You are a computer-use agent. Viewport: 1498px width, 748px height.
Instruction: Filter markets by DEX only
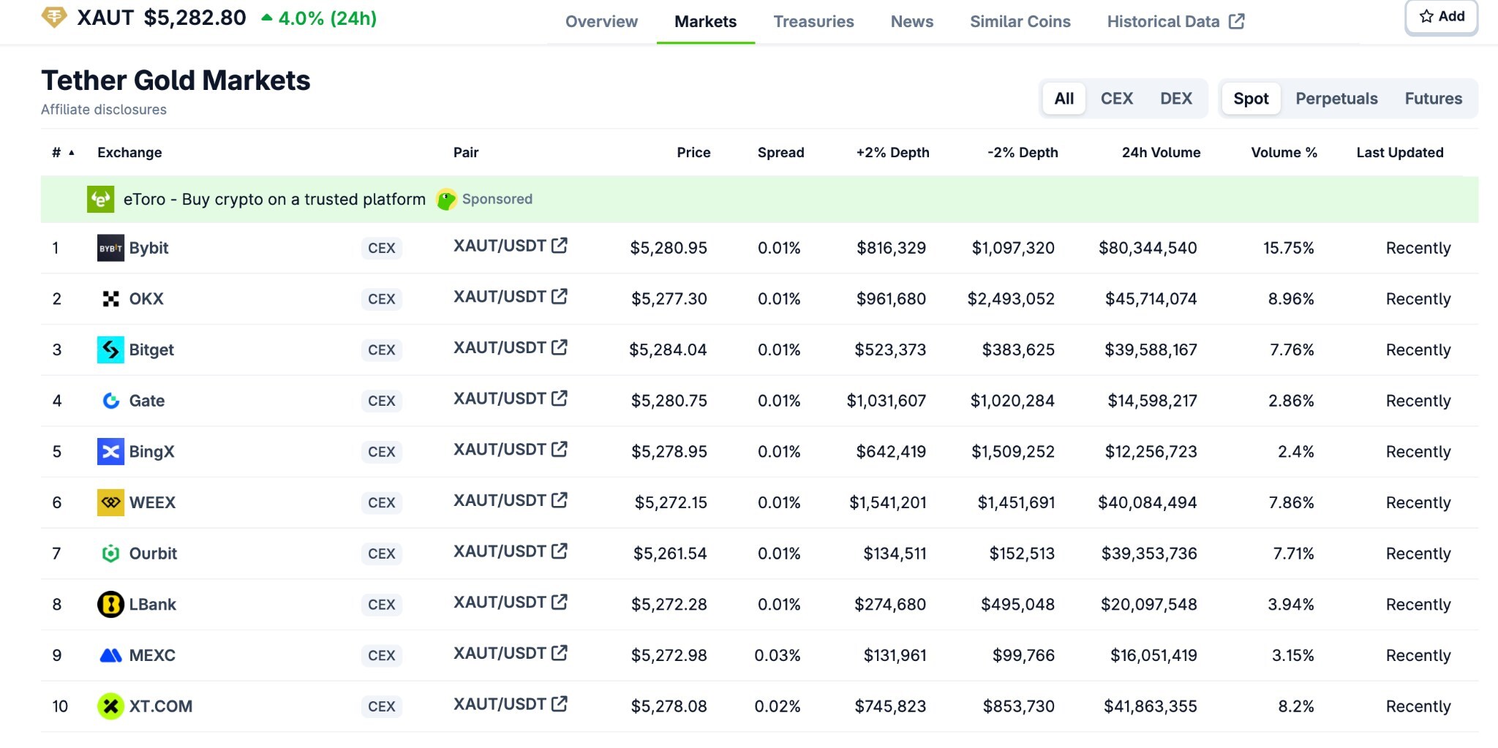(x=1176, y=98)
